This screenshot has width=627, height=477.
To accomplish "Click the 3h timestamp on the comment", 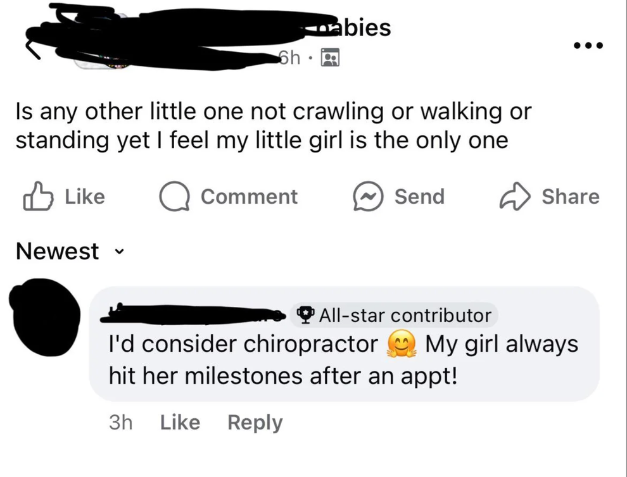I will pos(122,422).
